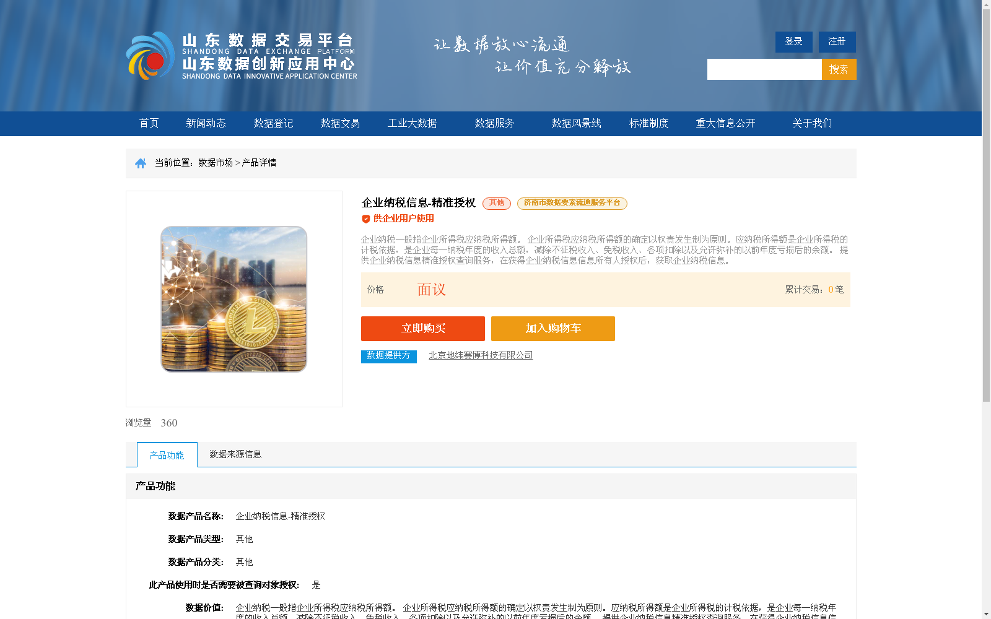This screenshot has width=991, height=619.
Task: Click the scrollbar up arrow
Action: (986, 4)
